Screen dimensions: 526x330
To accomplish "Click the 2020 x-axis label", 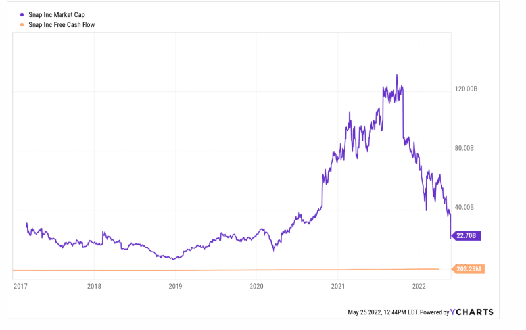I will click(x=256, y=286).
